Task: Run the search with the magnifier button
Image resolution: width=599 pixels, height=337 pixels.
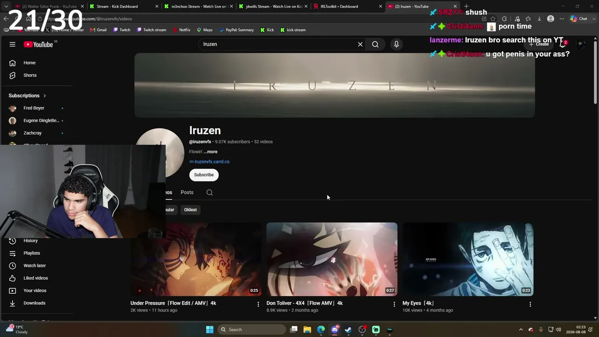Action: coord(375,44)
